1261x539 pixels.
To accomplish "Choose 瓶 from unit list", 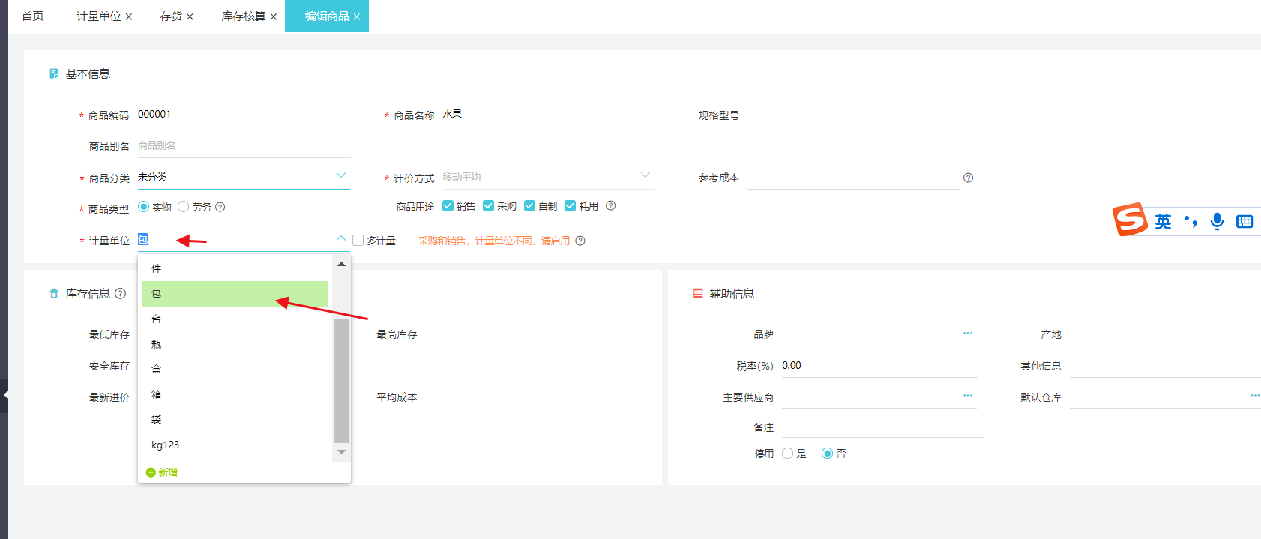I will click(157, 344).
